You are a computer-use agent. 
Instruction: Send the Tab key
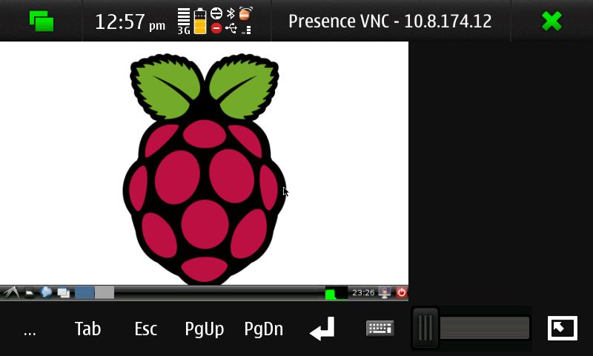pos(87,329)
